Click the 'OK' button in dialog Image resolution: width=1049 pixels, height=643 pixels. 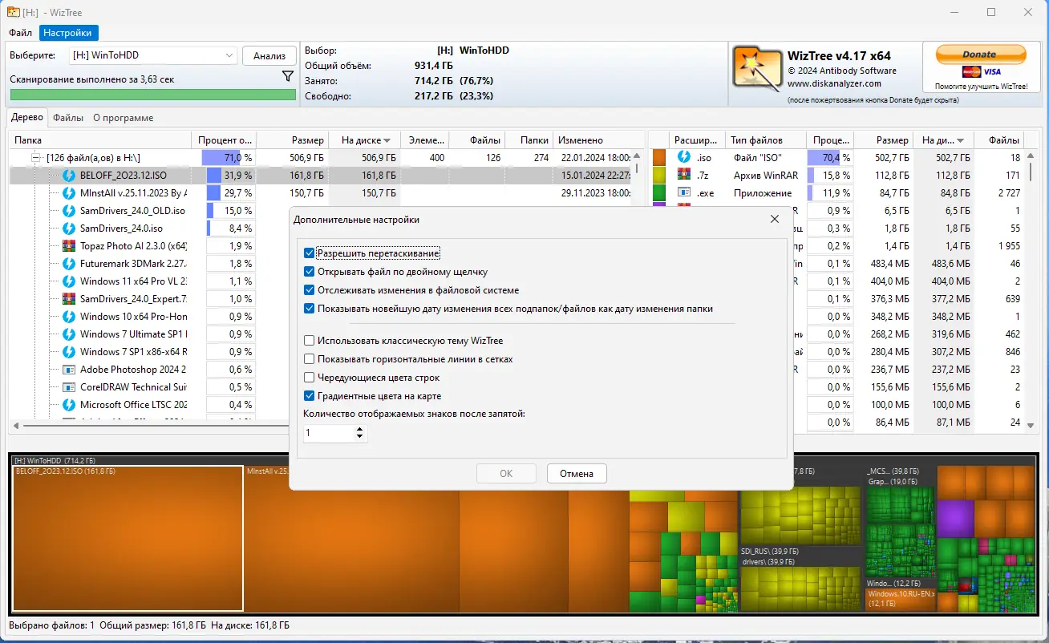tap(506, 473)
